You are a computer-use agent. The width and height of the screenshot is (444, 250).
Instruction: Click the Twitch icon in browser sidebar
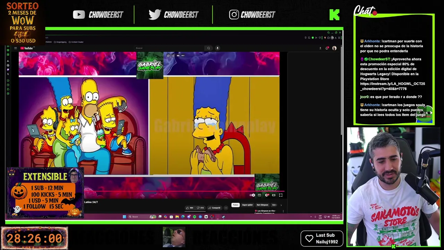[8, 70]
